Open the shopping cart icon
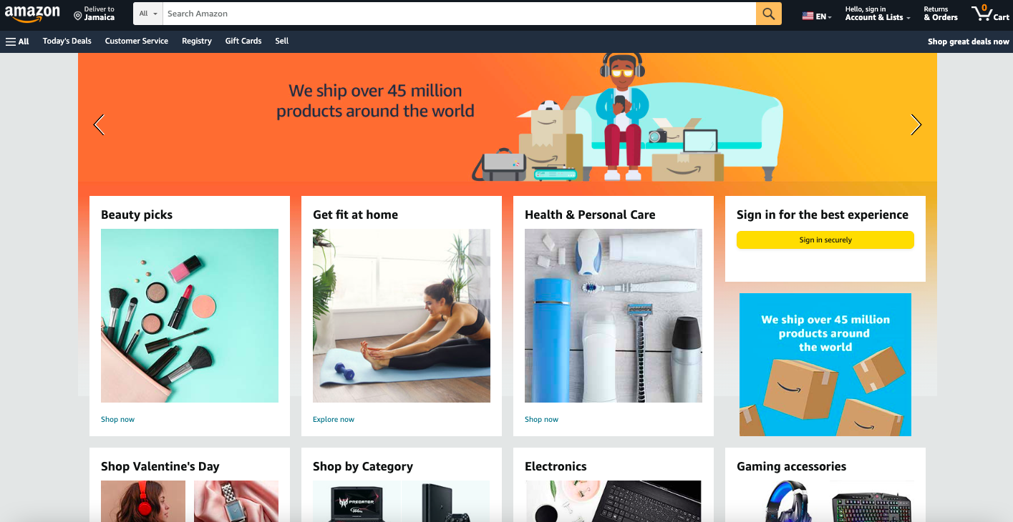 click(982, 13)
